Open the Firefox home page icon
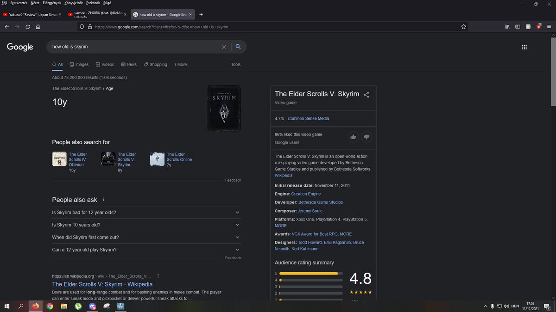556x312 pixels. coord(38,27)
